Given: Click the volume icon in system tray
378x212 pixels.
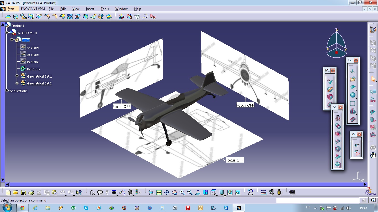Looking at the screenshot, I should (349, 208).
